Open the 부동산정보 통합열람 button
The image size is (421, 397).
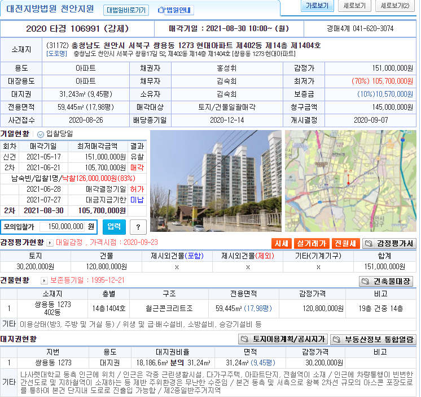373,339
